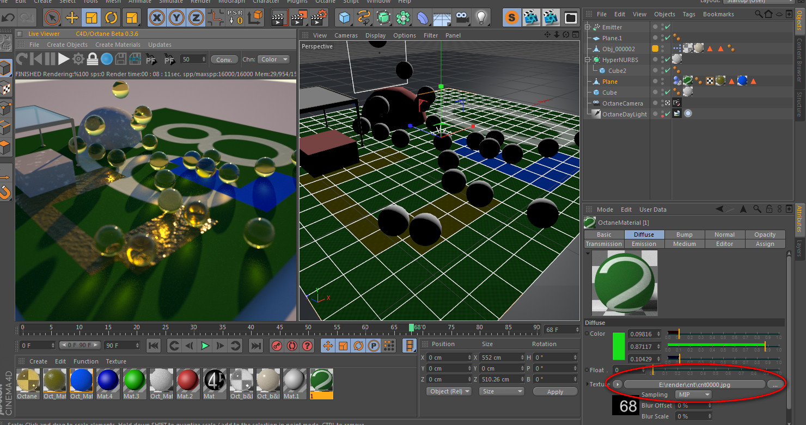The width and height of the screenshot is (806, 425).
Task: Toggle the X axis lock
Action: coord(157,18)
